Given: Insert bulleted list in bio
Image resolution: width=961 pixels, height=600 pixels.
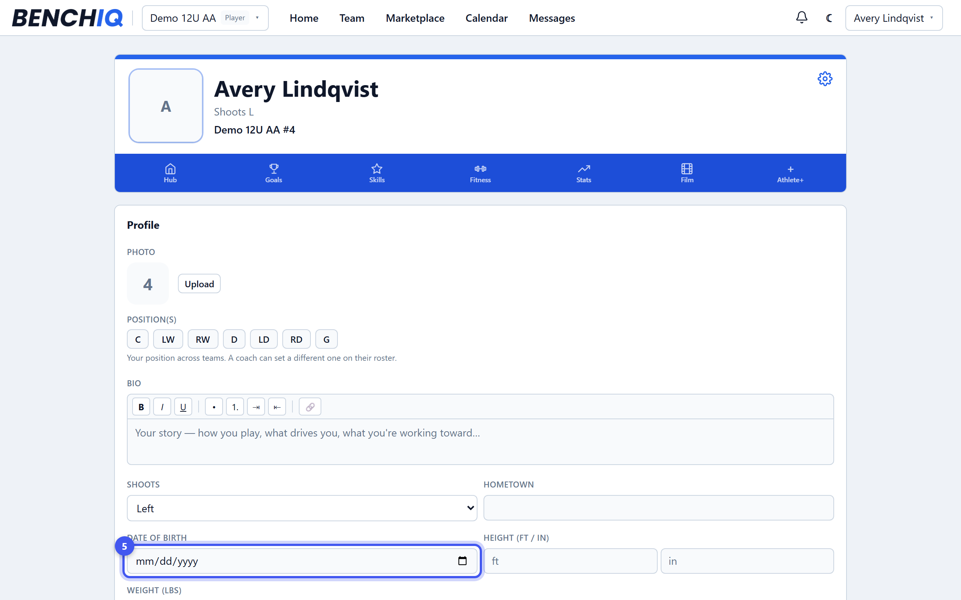Looking at the screenshot, I should tap(214, 407).
